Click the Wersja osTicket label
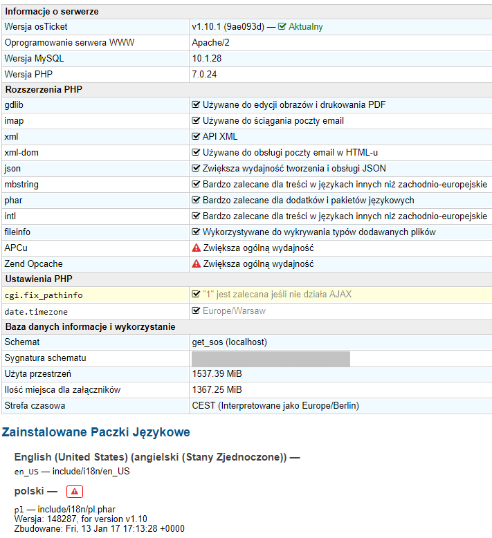The image size is (492, 538). coord(36,27)
